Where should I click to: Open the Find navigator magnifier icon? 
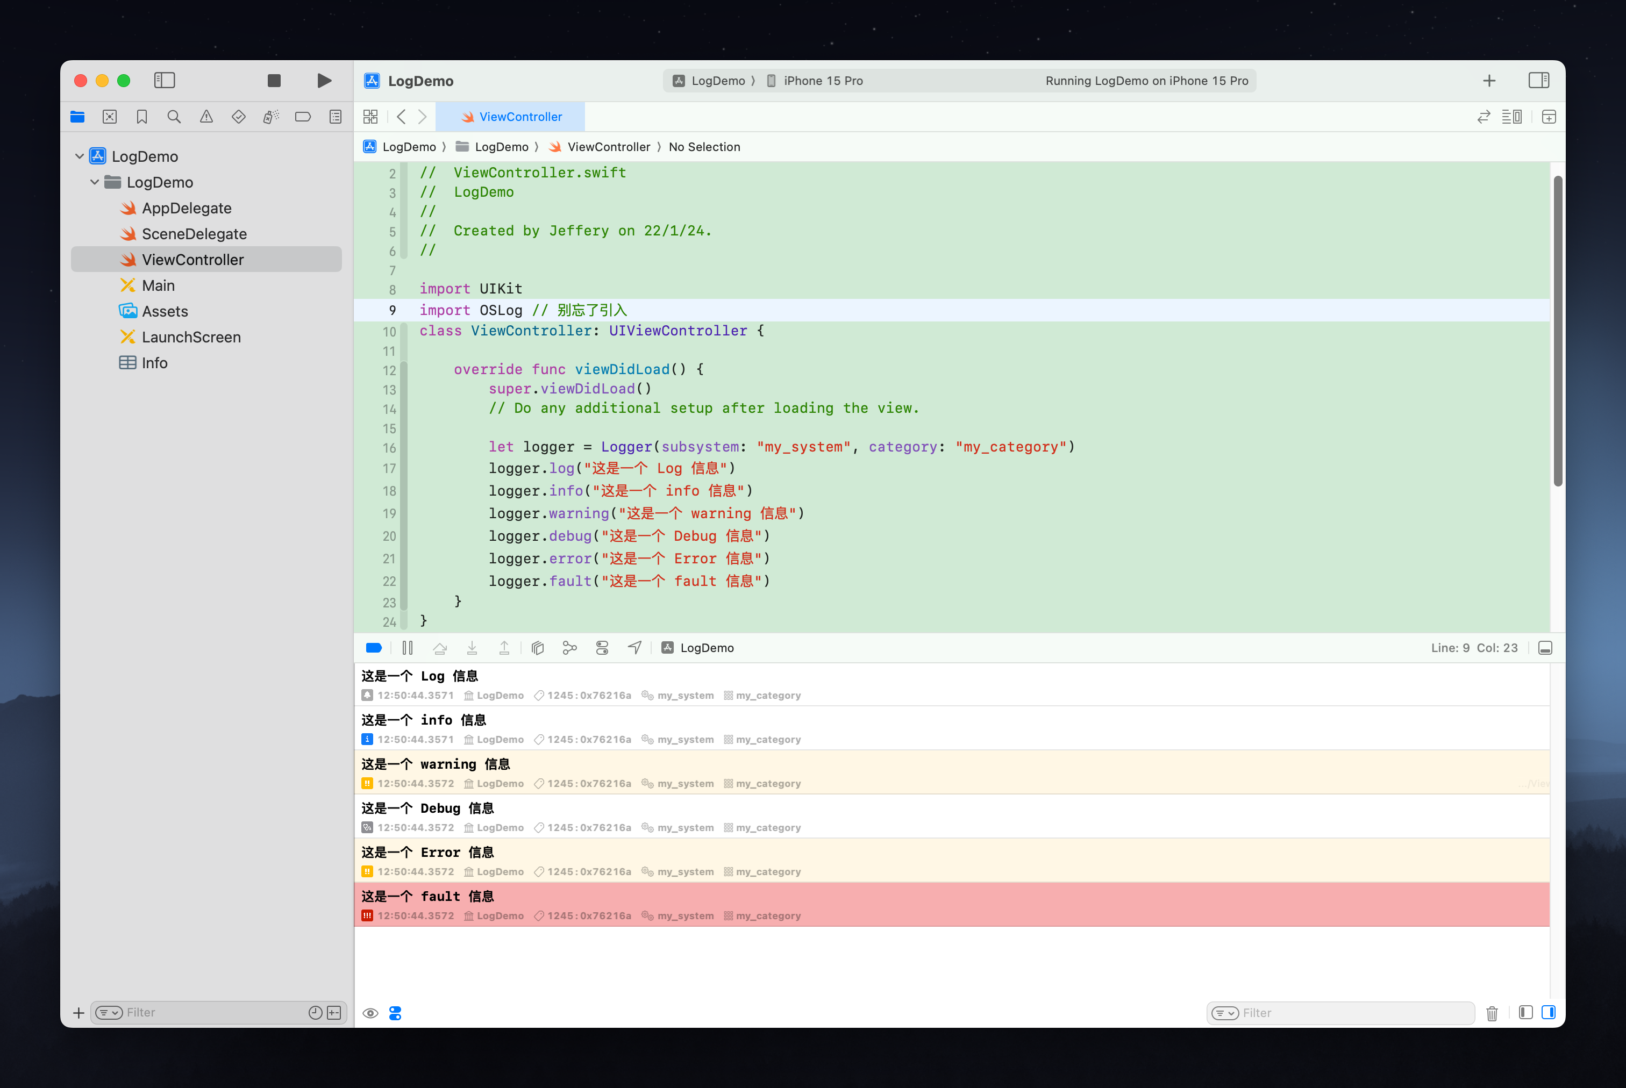pyautogui.click(x=174, y=117)
